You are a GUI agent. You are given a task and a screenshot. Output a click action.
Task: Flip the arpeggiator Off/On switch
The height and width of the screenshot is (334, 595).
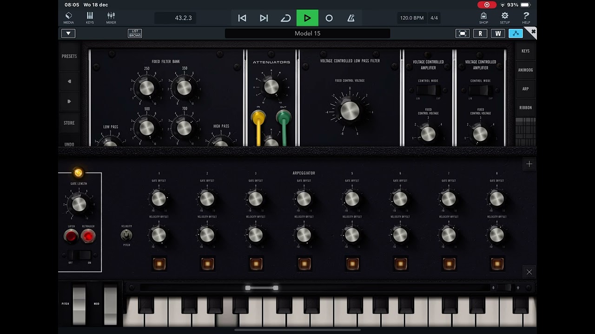[x=80, y=255]
